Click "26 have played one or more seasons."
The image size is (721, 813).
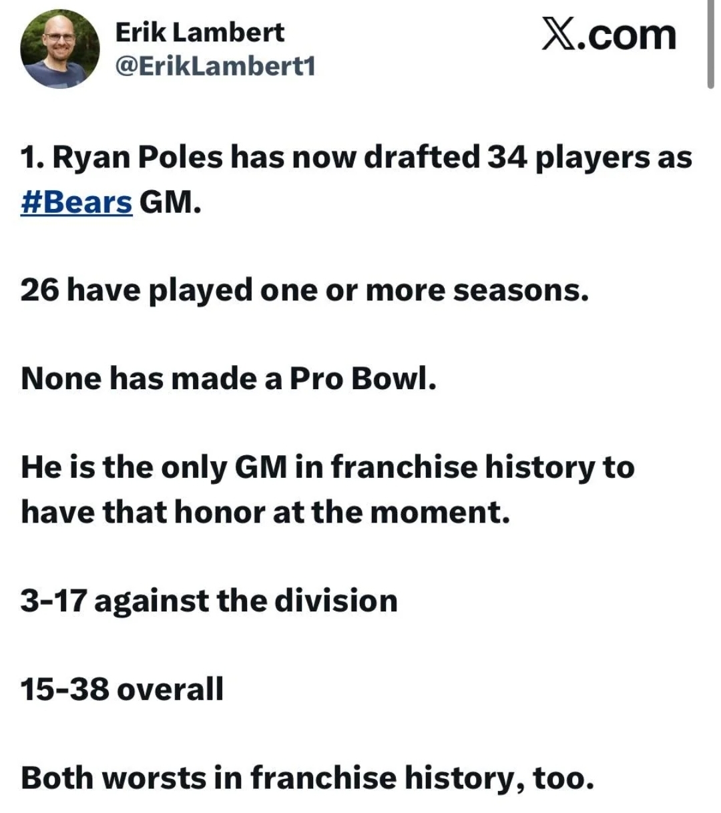coord(305,291)
